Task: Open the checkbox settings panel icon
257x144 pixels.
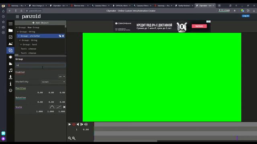Action: 10,37
